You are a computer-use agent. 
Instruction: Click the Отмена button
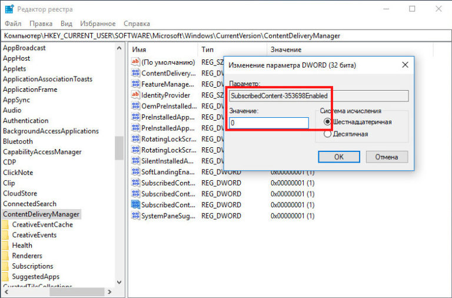[x=387, y=157]
